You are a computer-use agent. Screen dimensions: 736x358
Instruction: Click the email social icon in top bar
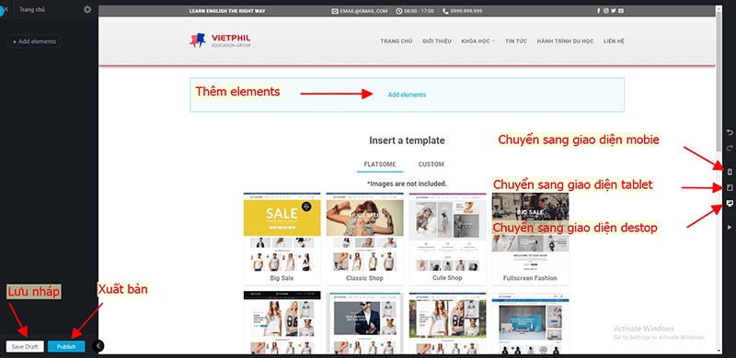point(621,11)
